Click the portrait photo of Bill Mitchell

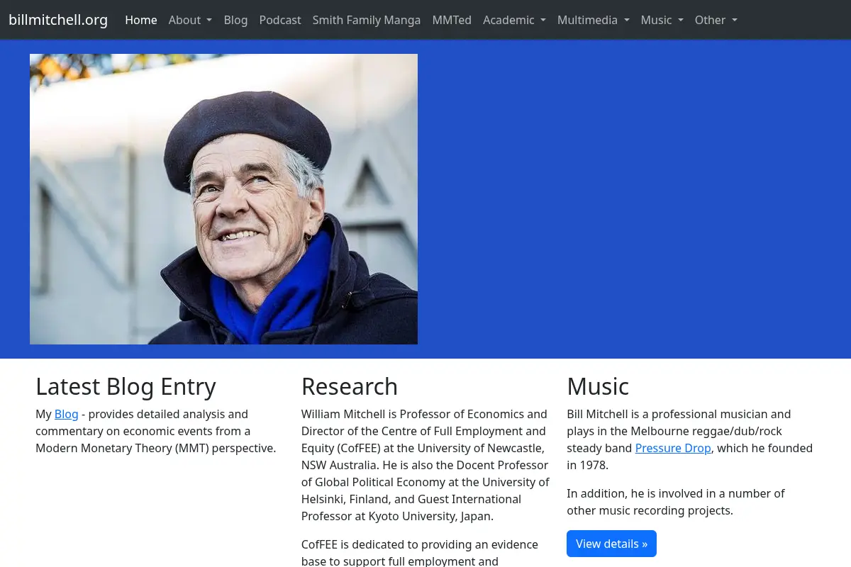(x=223, y=199)
